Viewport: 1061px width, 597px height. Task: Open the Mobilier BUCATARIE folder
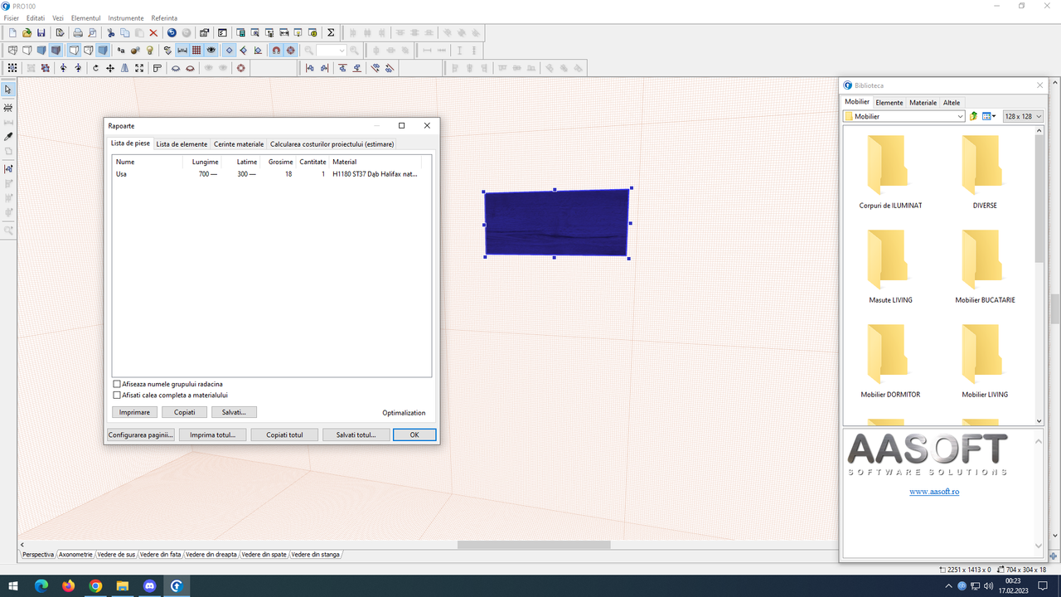click(985, 266)
